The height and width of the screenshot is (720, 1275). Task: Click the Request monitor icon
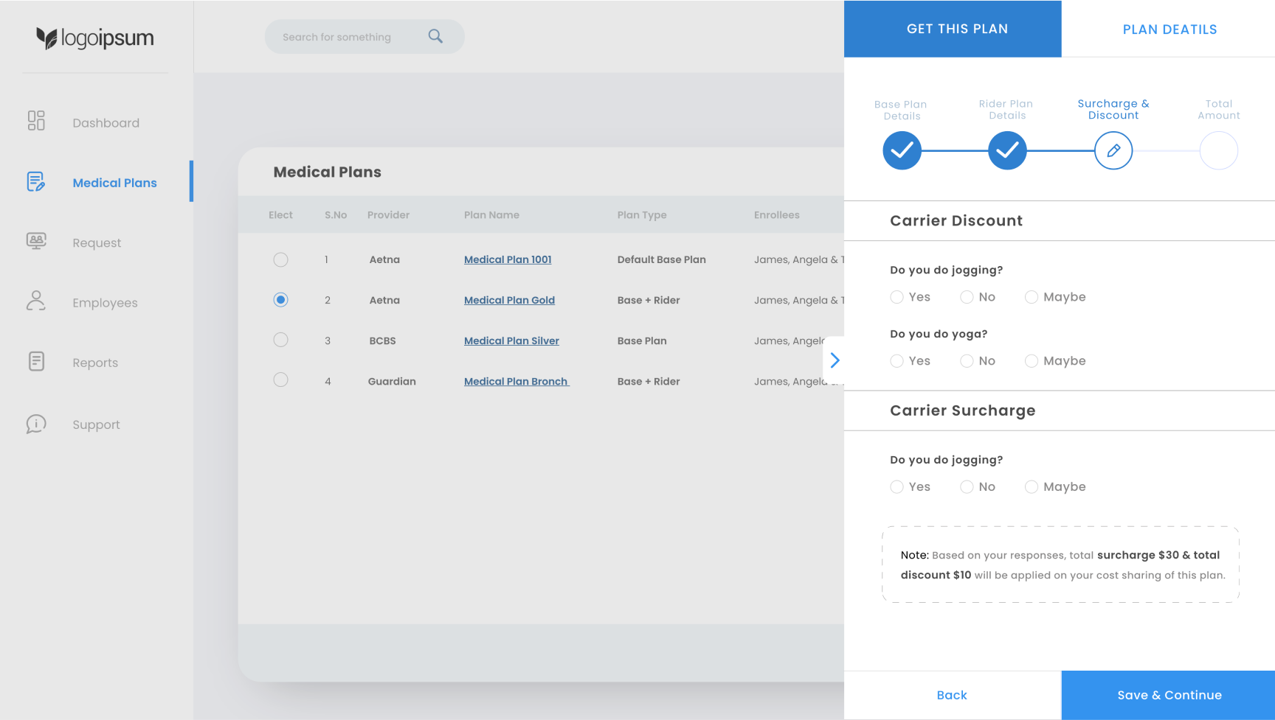36,241
